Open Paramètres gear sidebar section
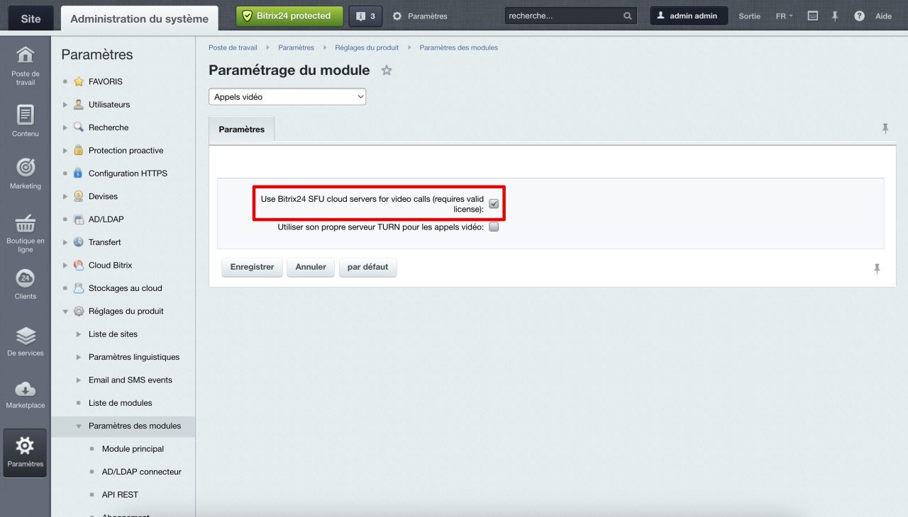Image resolution: width=908 pixels, height=517 pixels. click(x=25, y=452)
